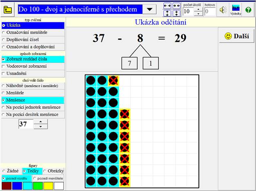Pick the blue color swatch
Screen dimensions: 256x191
[17, 186]
